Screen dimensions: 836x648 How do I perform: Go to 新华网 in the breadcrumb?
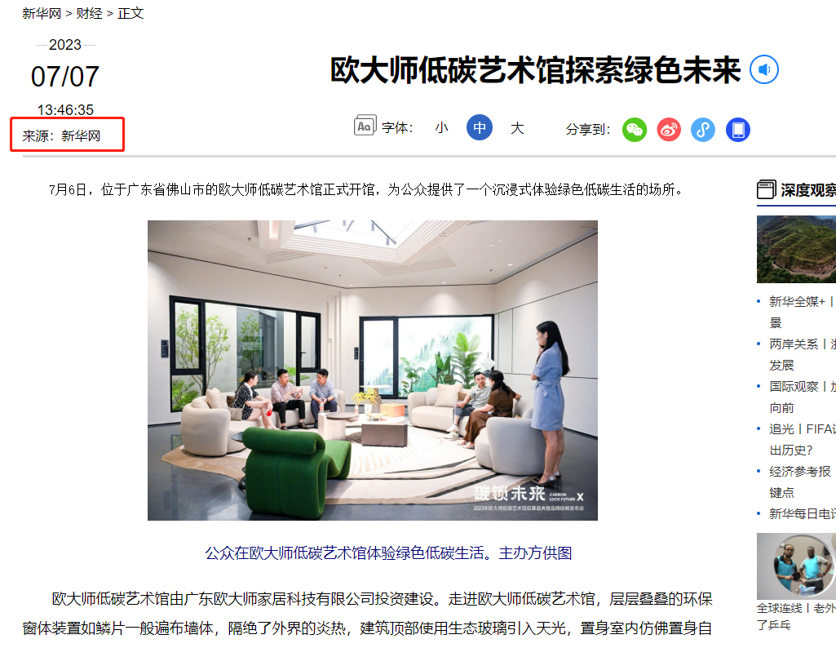click(42, 13)
